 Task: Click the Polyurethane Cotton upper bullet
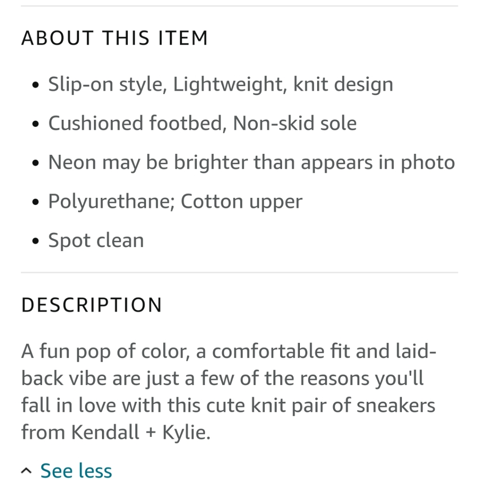175,201
